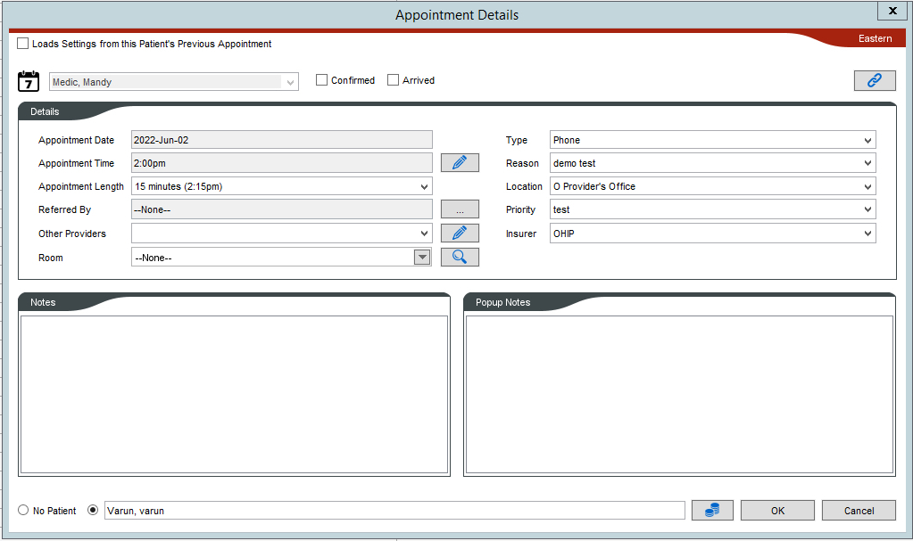Viewport: 913px width, 541px height.
Task: Expand the Room dropdown arrow
Action: pos(422,257)
